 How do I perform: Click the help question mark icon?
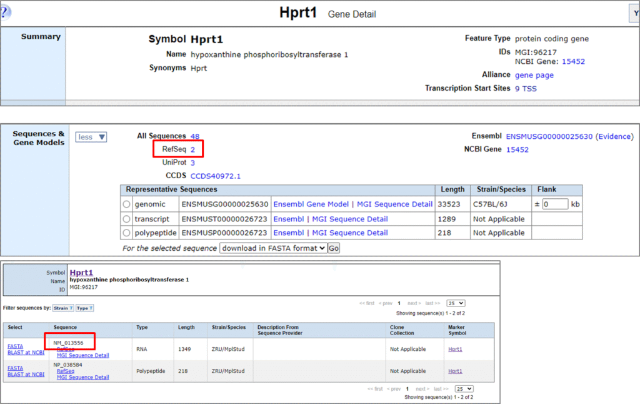tap(4, 12)
